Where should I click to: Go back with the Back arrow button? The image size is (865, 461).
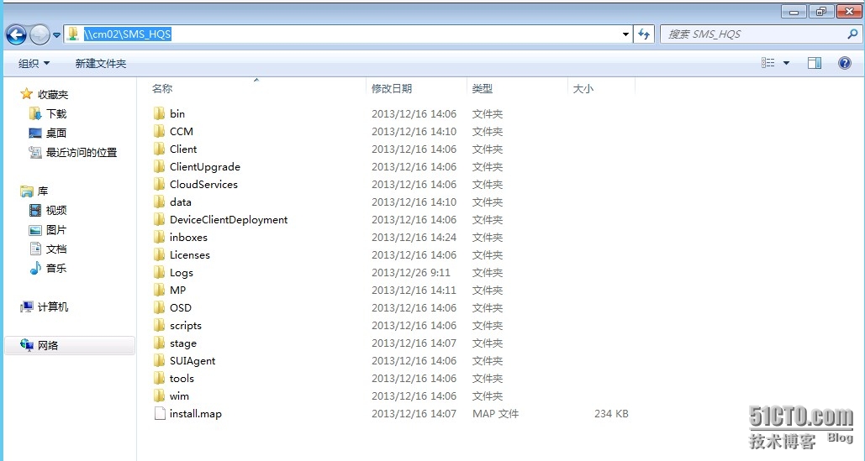click(x=16, y=34)
